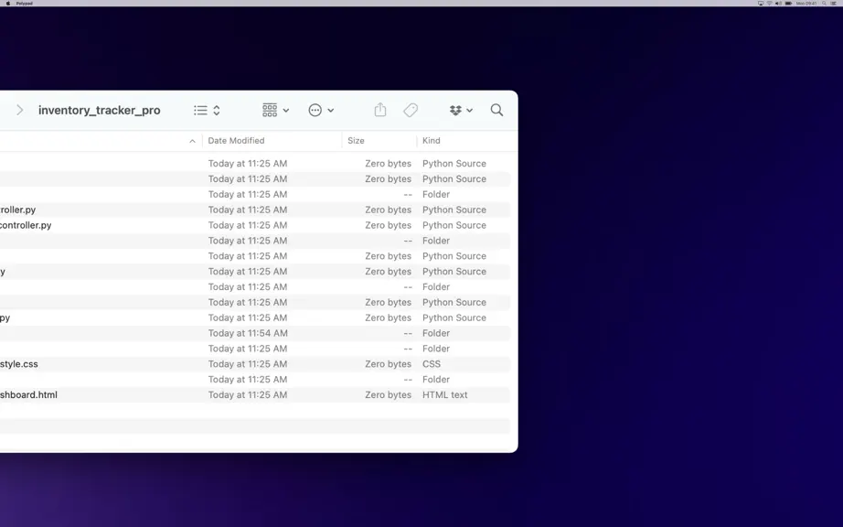843x527 pixels.
Task: Open Spotlight search in menu bar
Action: tap(824, 4)
